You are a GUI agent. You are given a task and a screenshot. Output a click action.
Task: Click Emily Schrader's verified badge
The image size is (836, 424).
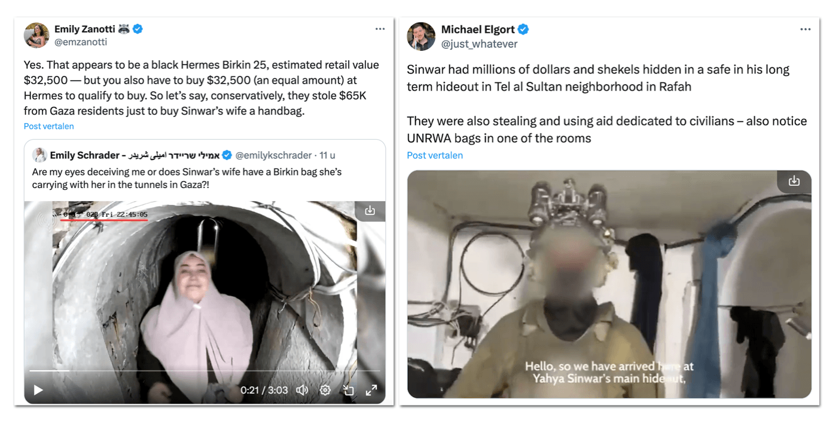tap(227, 155)
